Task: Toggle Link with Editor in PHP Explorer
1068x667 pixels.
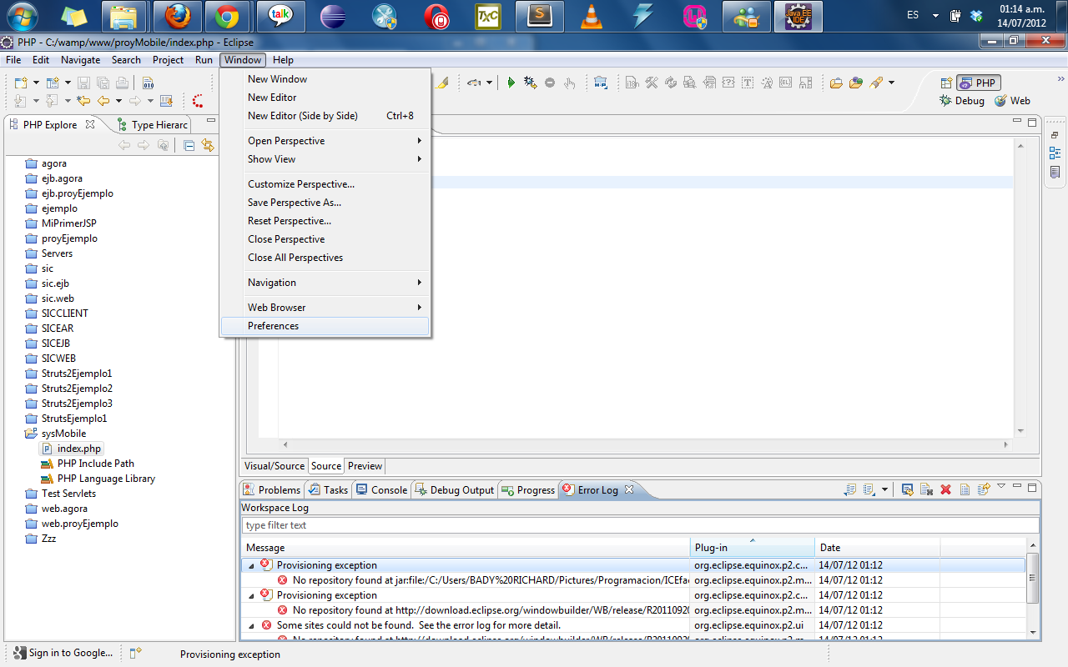Action: pyautogui.click(x=208, y=145)
